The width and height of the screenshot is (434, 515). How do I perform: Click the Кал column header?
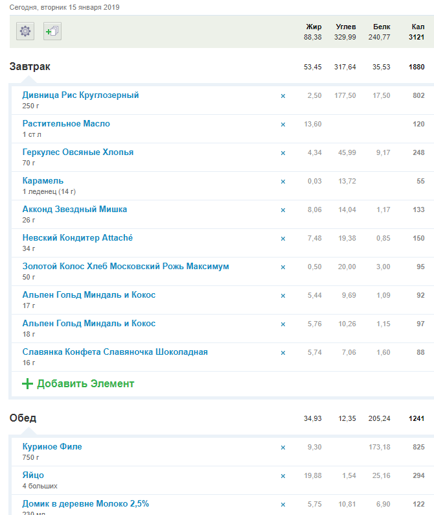(x=418, y=27)
